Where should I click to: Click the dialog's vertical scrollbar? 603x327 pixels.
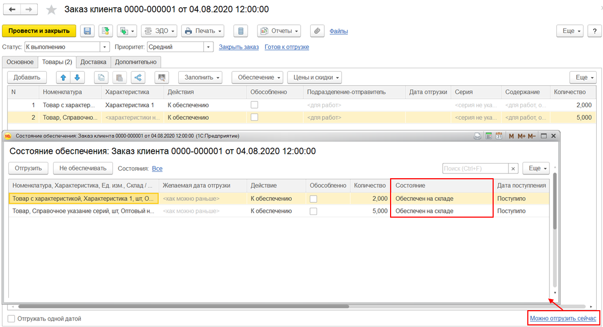(x=555, y=201)
